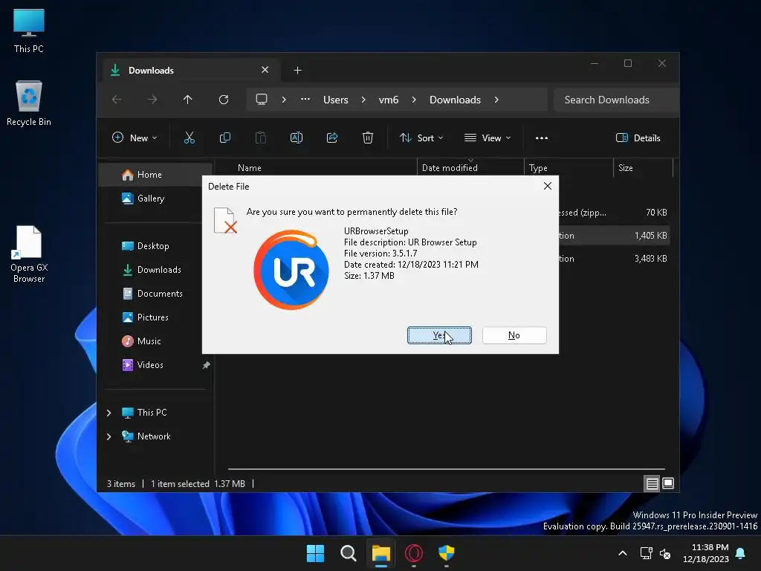Open the Recycle Bin desktop icon
761x571 pixels.
pos(29,103)
